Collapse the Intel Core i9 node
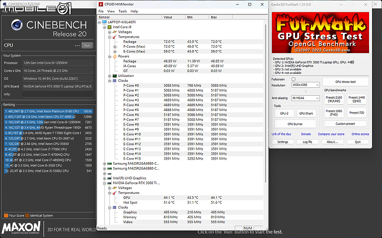The width and height of the screenshot is (382, 238). tap(104, 27)
